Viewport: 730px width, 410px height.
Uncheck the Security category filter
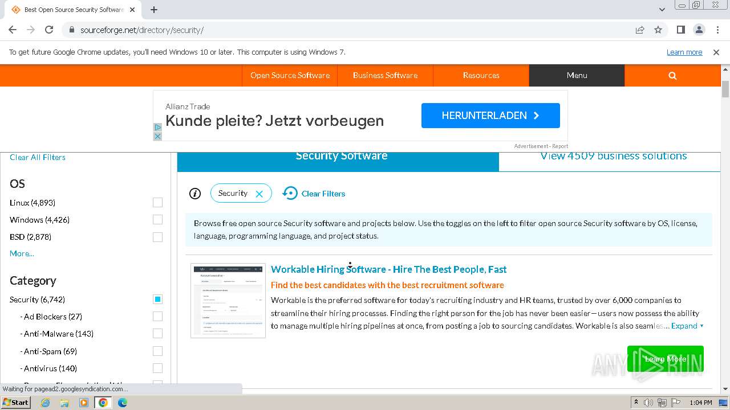[157, 299]
